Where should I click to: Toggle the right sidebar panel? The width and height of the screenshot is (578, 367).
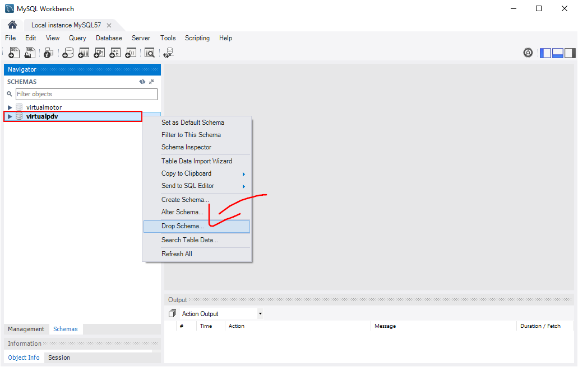tap(570, 53)
